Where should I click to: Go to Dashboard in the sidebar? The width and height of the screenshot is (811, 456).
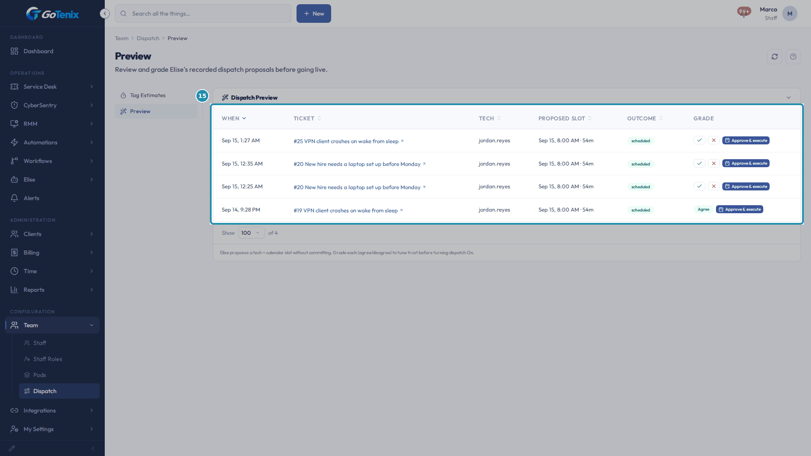tap(52, 51)
